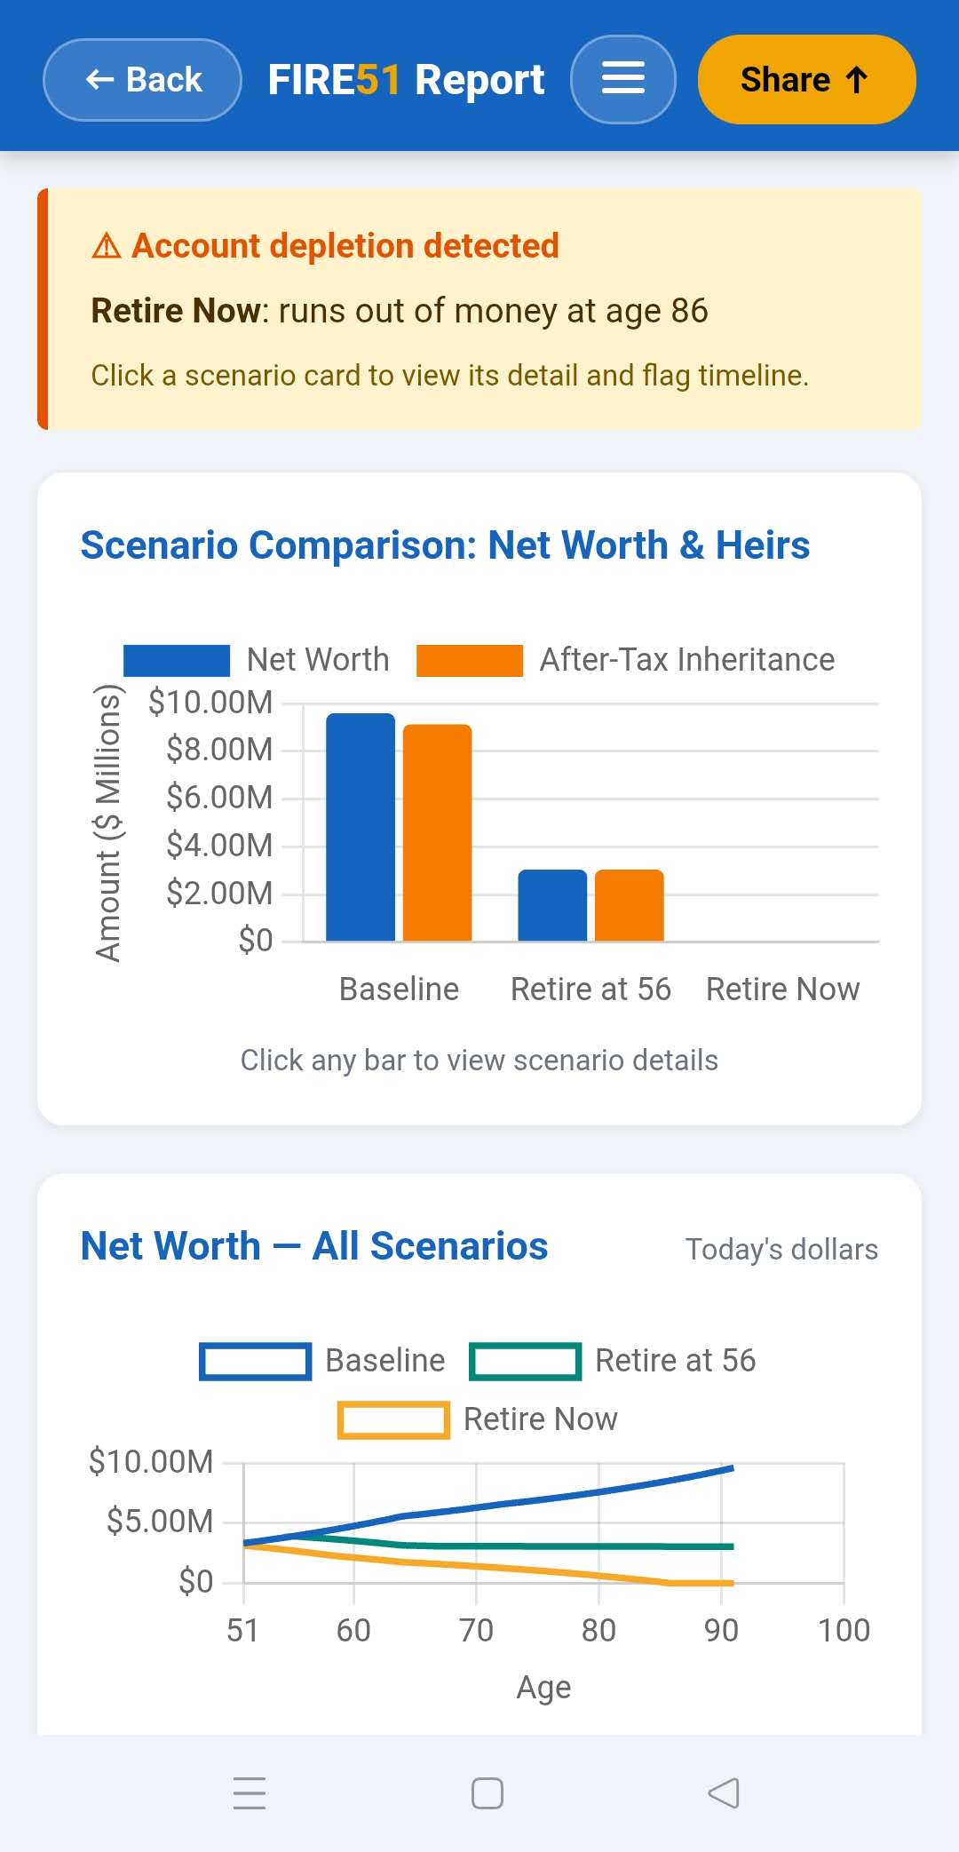Tap the Back arrow button

(142, 80)
